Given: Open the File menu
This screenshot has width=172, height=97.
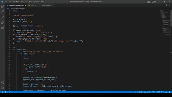Looking at the screenshot, I should [x=6, y=2].
